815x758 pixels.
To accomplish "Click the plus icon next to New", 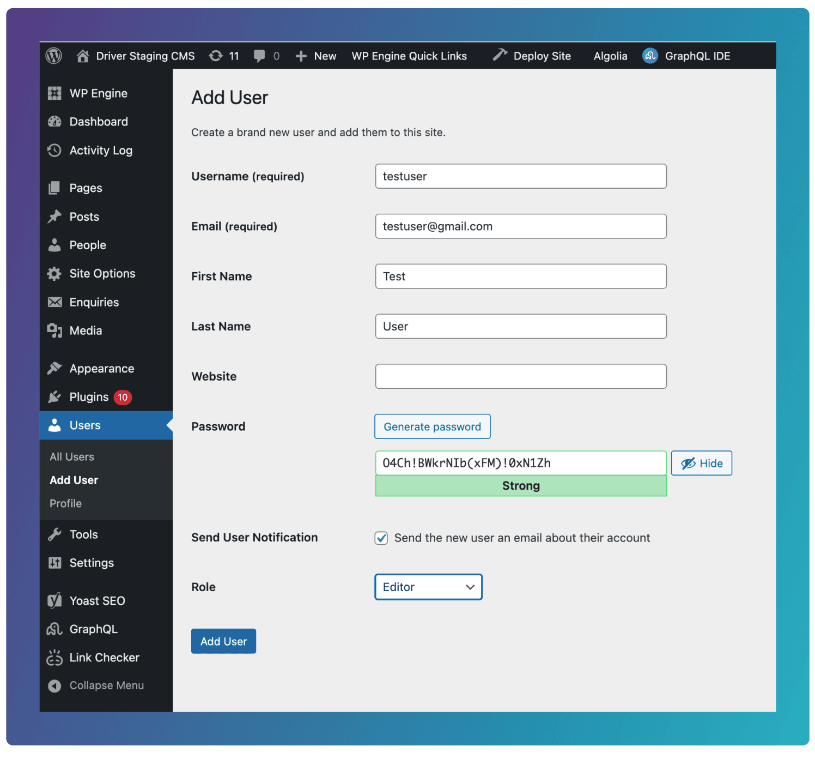I will pyautogui.click(x=301, y=56).
